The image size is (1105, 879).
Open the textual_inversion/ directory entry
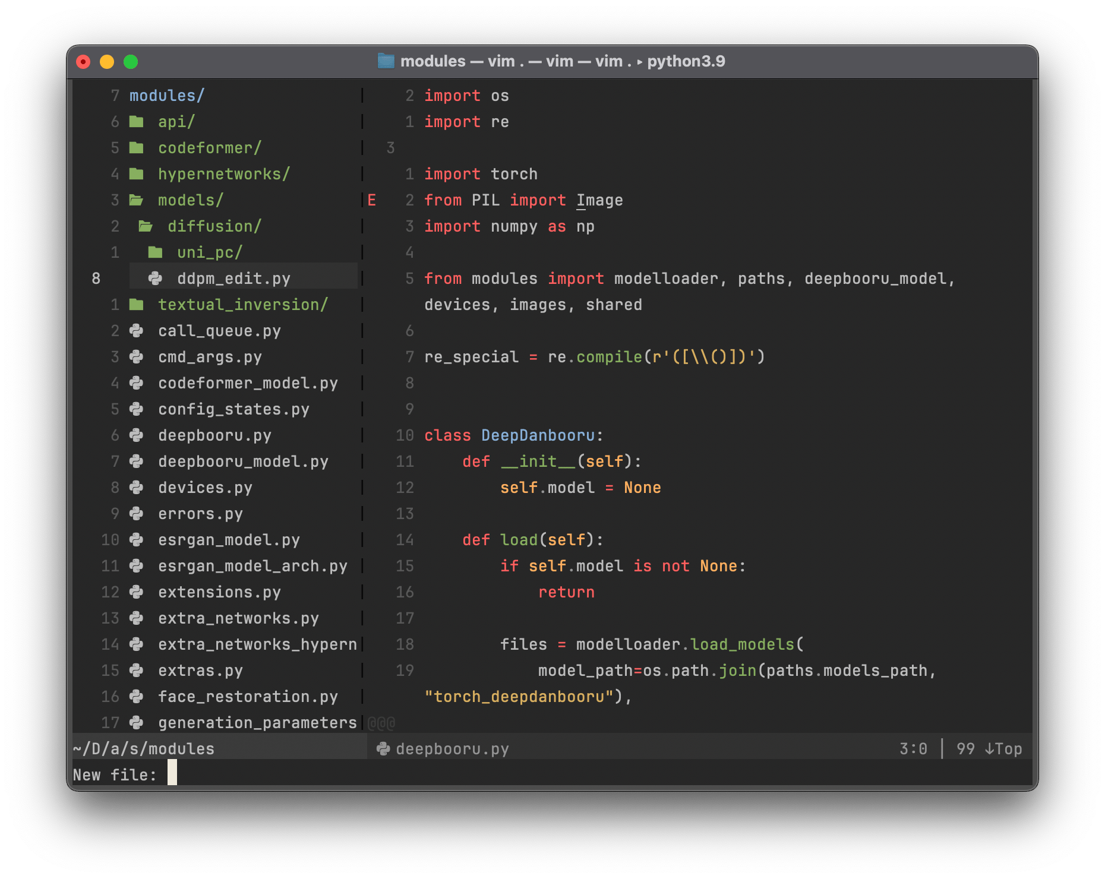click(x=243, y=305)
